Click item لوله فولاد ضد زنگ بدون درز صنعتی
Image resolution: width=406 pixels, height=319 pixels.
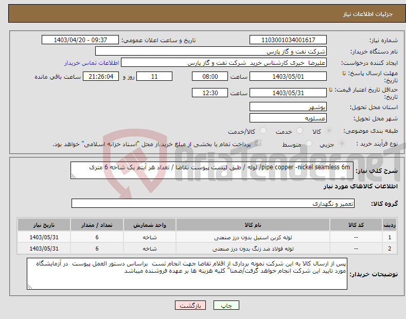(253, 249)
